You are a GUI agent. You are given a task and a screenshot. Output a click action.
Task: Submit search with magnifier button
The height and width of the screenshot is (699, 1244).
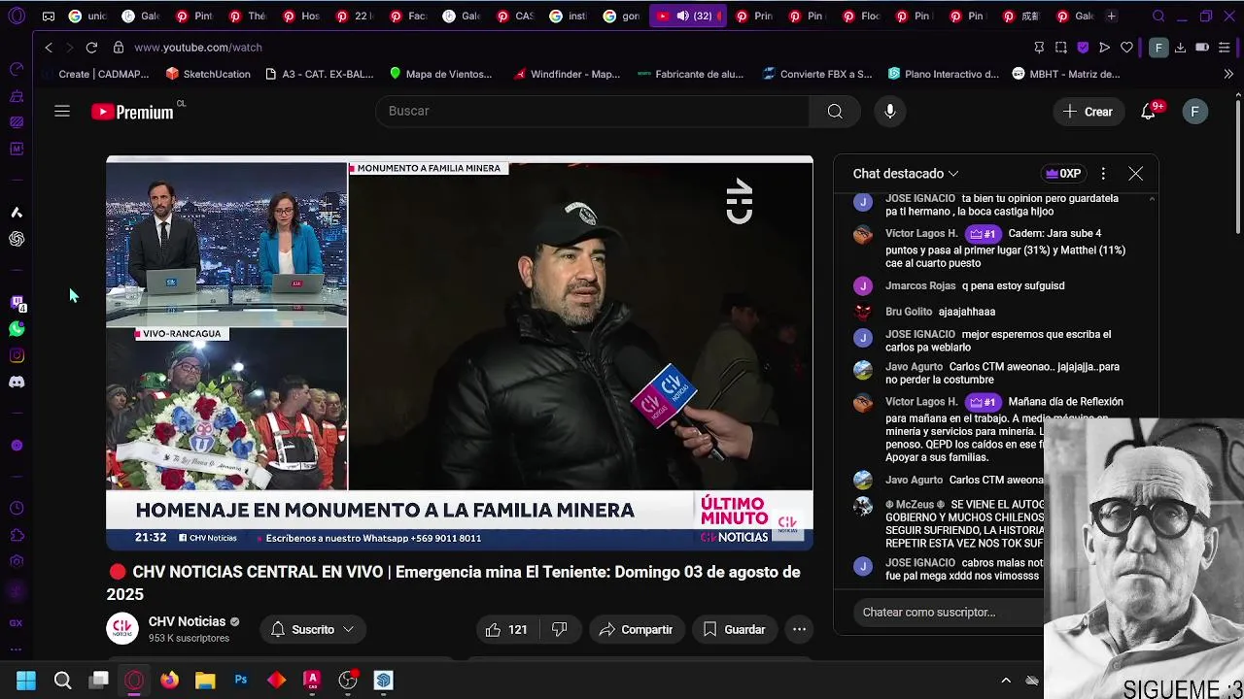coord(835,112)
